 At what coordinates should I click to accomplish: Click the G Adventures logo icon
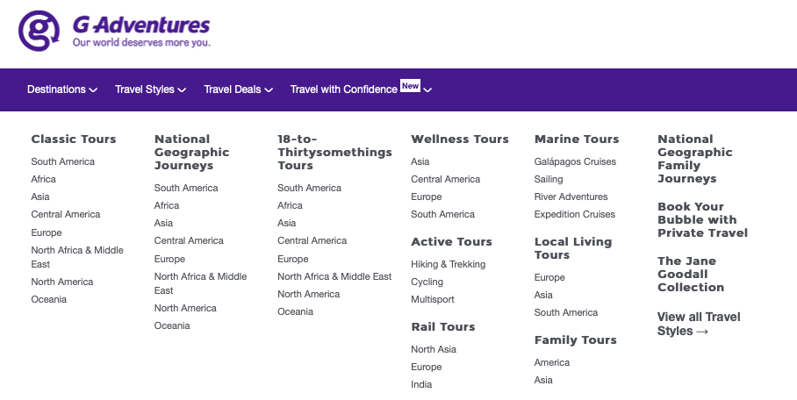coord(39,32)
